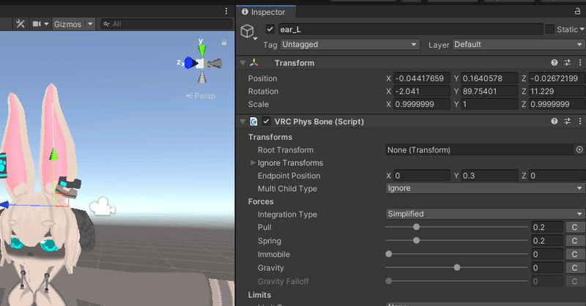Click the Position X value field

tap(422, 78)
